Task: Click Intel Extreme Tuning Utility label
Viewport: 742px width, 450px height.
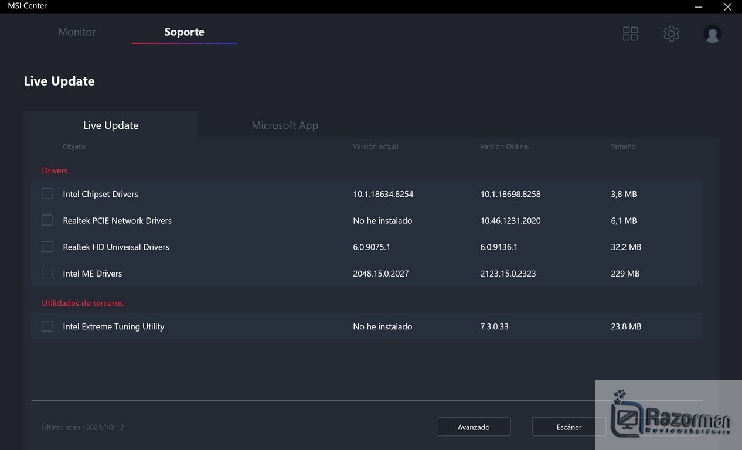Action: pos(114,327)
